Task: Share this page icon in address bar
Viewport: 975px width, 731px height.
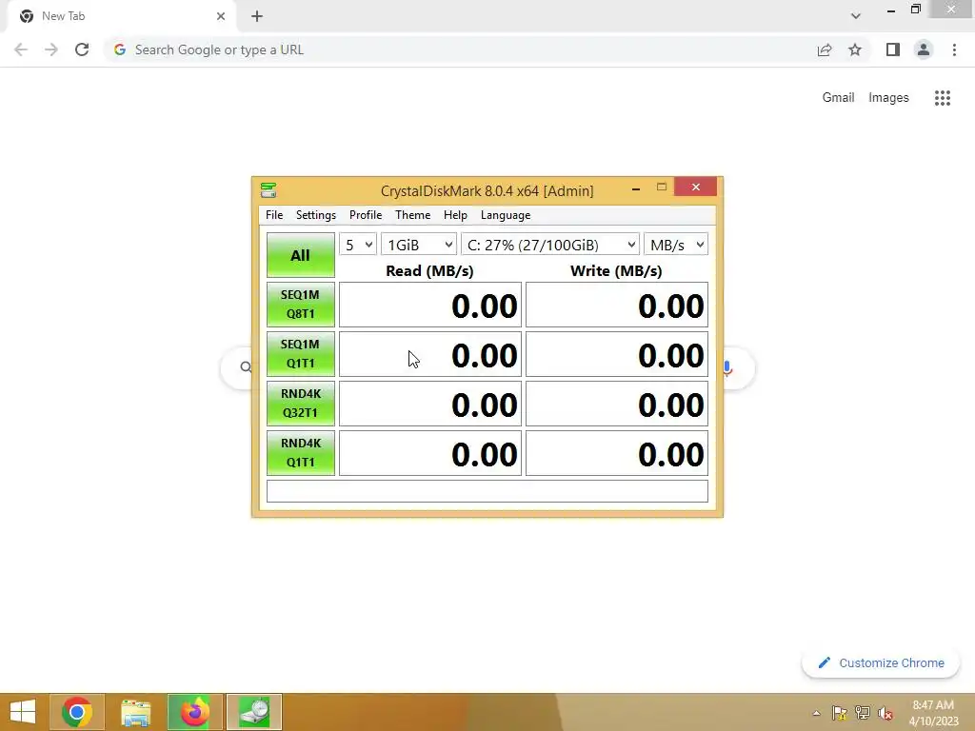Action: (x=825, y=49)
